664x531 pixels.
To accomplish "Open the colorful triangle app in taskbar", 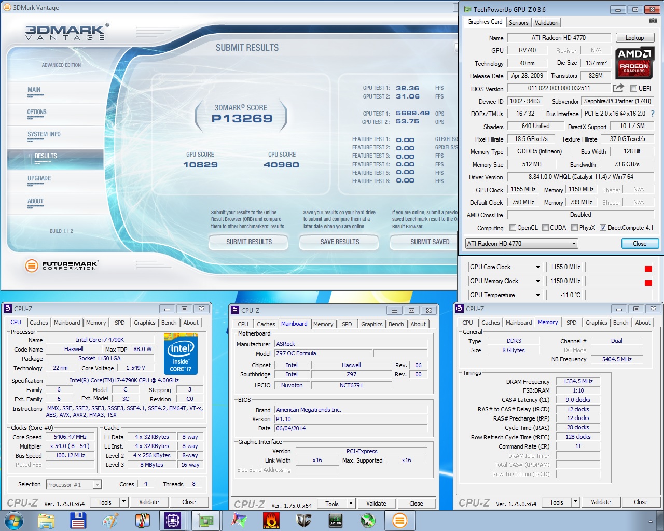I will click(x=239, y=521).
